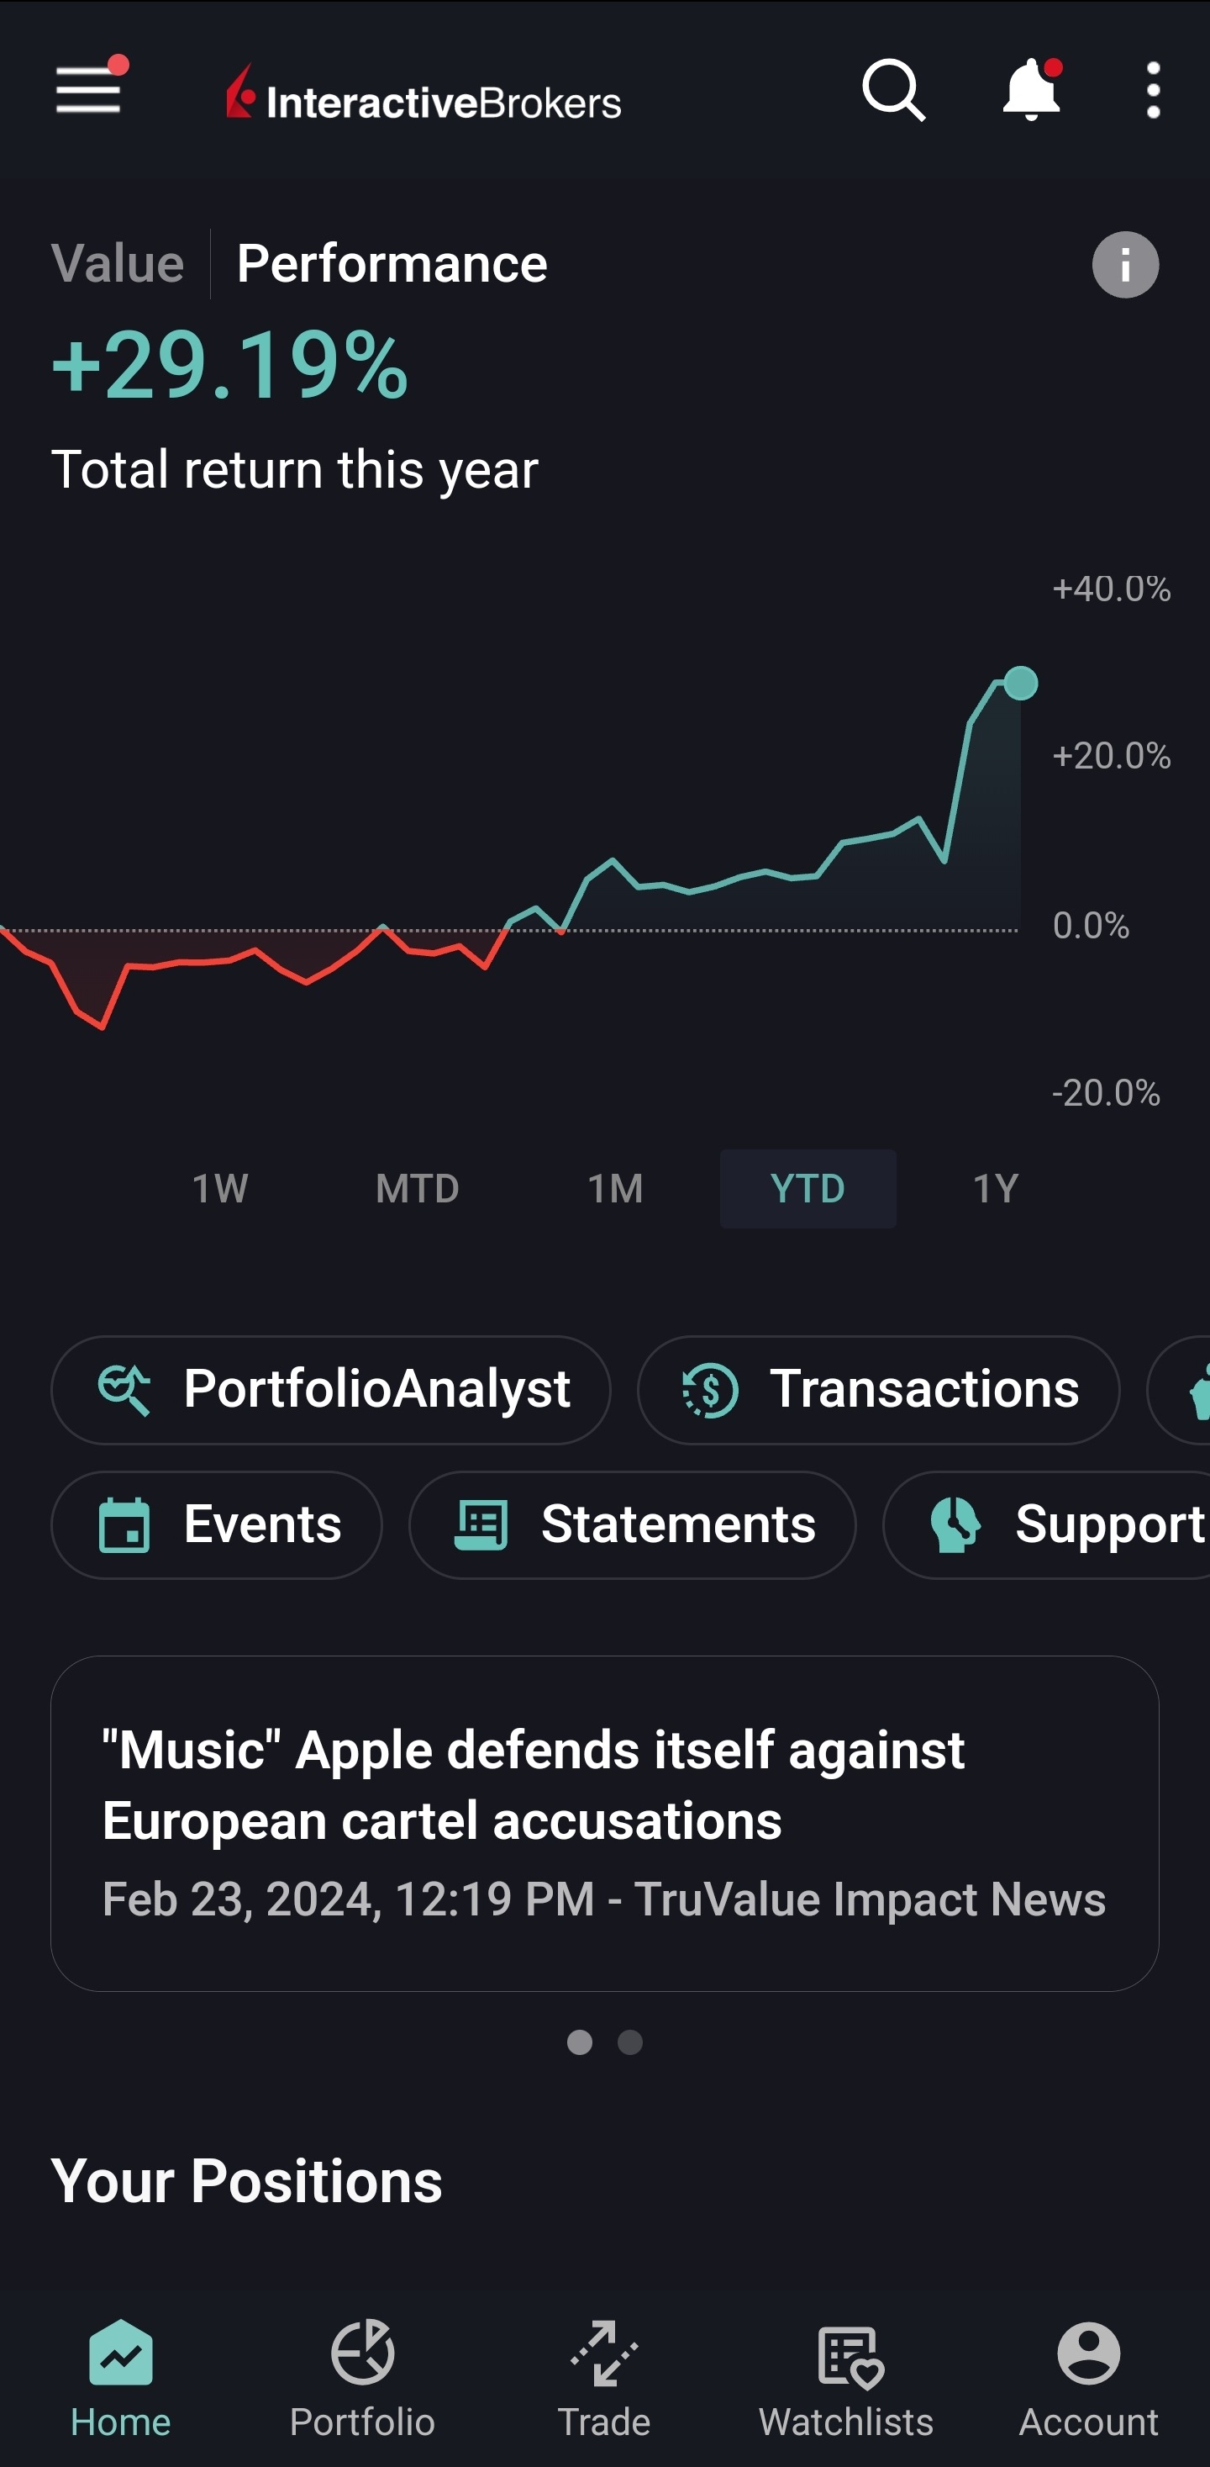Viewport: 1210px width, 2467px height.
Task: Tap the chart's current value marker
Action: (x=1022, y=683)
